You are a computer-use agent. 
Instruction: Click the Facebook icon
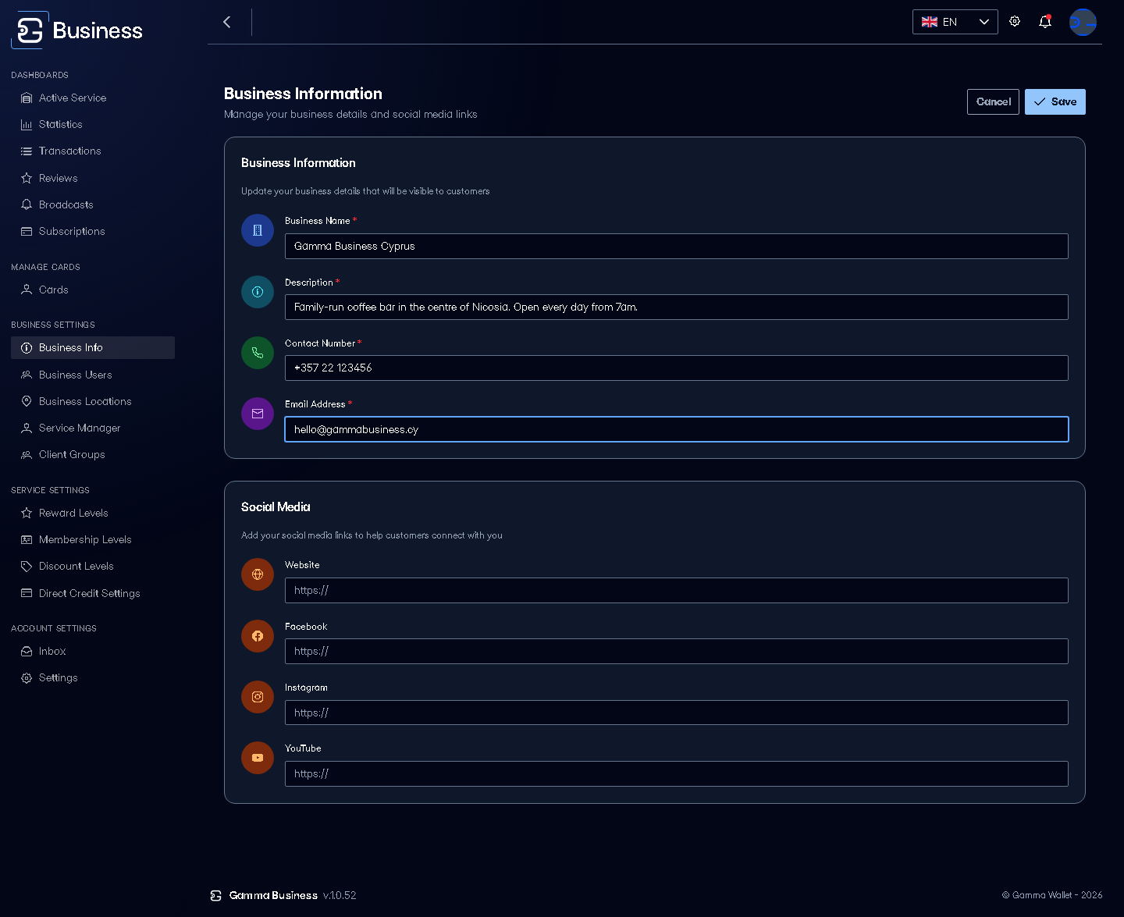click(x=258, y=636)
